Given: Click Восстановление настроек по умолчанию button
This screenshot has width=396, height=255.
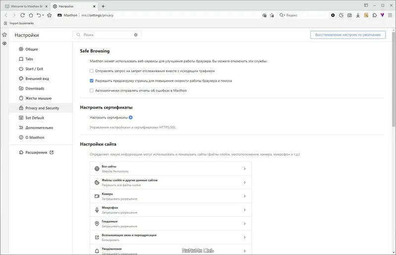Looking at the screenshot, I should pyautogui.click(x=347, y=35).
